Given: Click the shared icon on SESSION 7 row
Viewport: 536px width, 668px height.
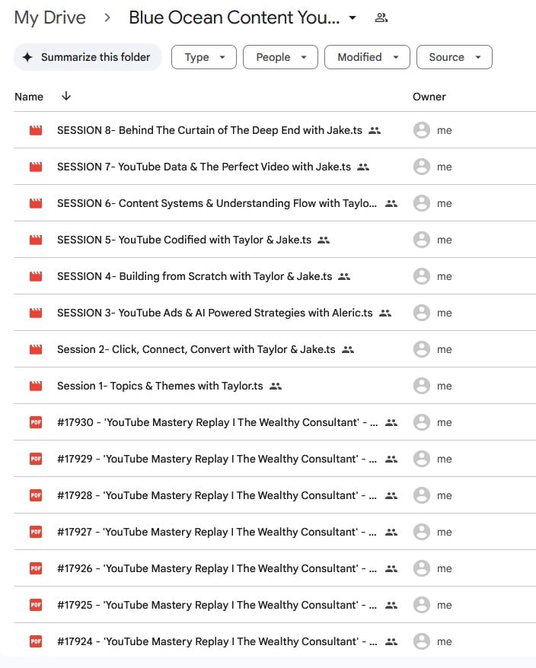Looking at the screenshot, I should tap(363, 167).
